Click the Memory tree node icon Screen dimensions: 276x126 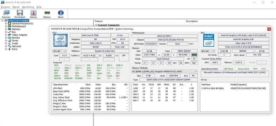tap(9, 29)
